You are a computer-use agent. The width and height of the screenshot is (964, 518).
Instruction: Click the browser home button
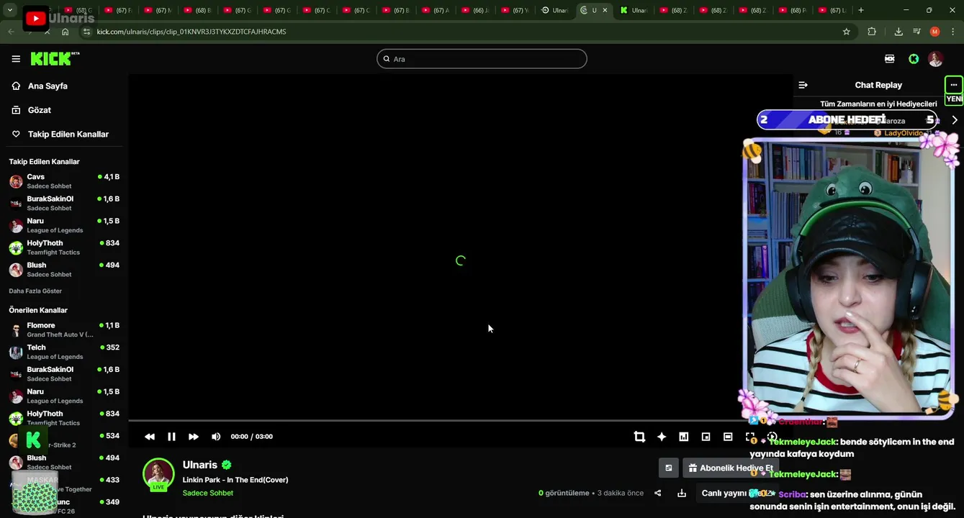click(66, 32)
